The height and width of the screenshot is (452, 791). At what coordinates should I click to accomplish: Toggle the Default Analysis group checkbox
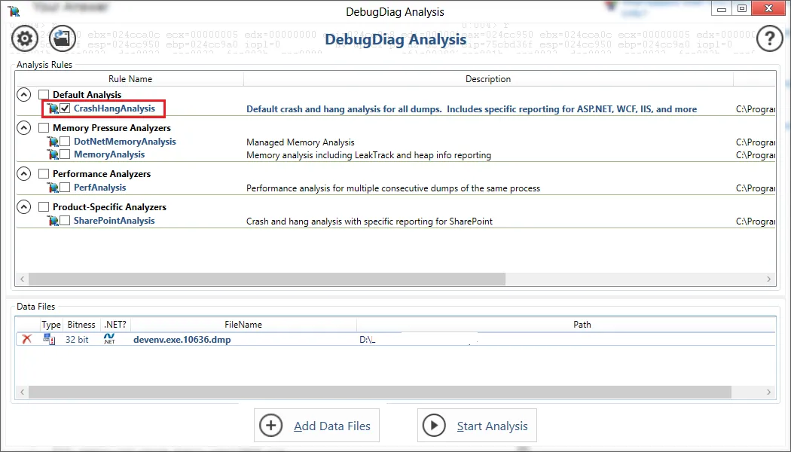click(44, 95)
